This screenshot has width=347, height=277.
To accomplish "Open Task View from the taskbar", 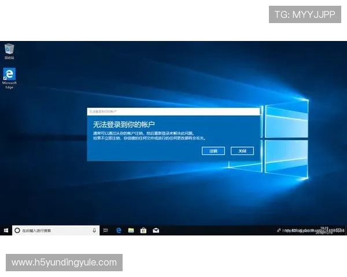I will pos(106,230).
